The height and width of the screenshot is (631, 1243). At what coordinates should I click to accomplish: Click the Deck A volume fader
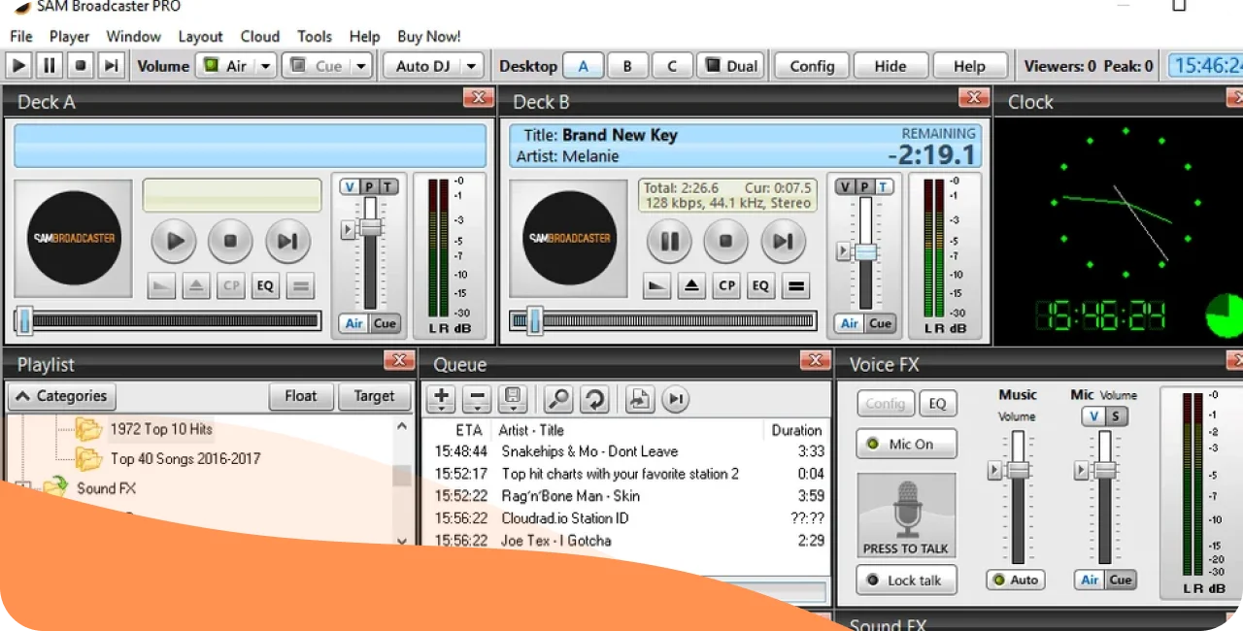click(x=370, y=228)
